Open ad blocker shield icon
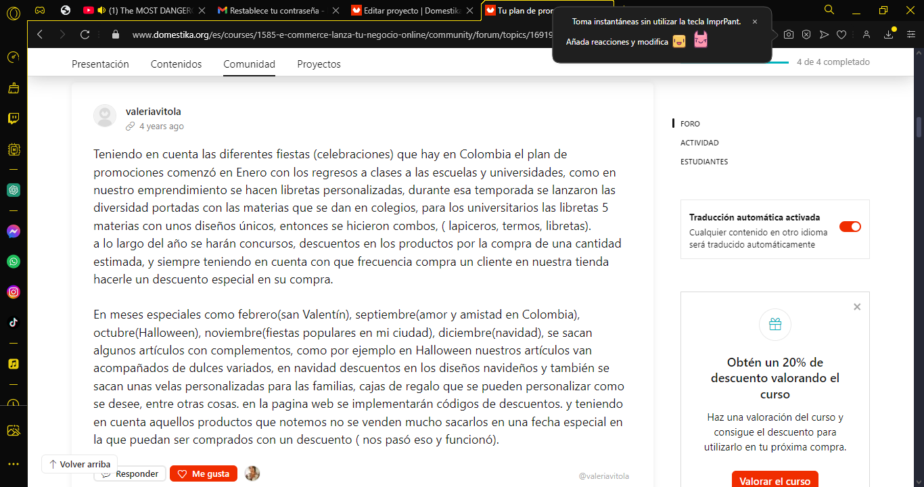The width and height of the screenshot is (924, 487). coord(806,34)
